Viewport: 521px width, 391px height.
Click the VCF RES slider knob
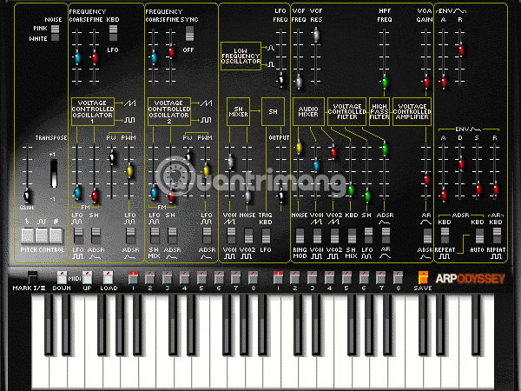click(316, 35)
